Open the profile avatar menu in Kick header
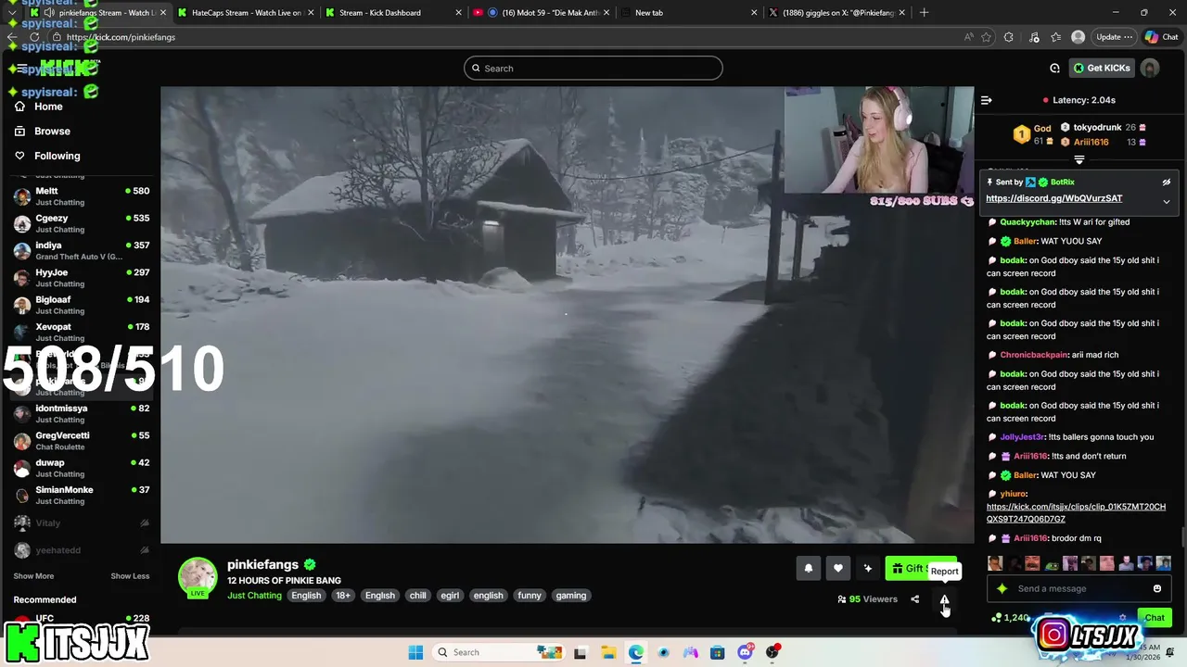1187x667 pixels. pos(1150,68)
